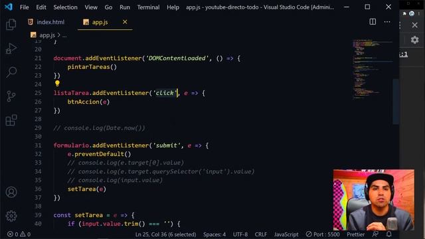The height and width of the screenshot is (239, 425).
Task: Click the commented console.log(Date.now()) line
Action: (99, 128)
